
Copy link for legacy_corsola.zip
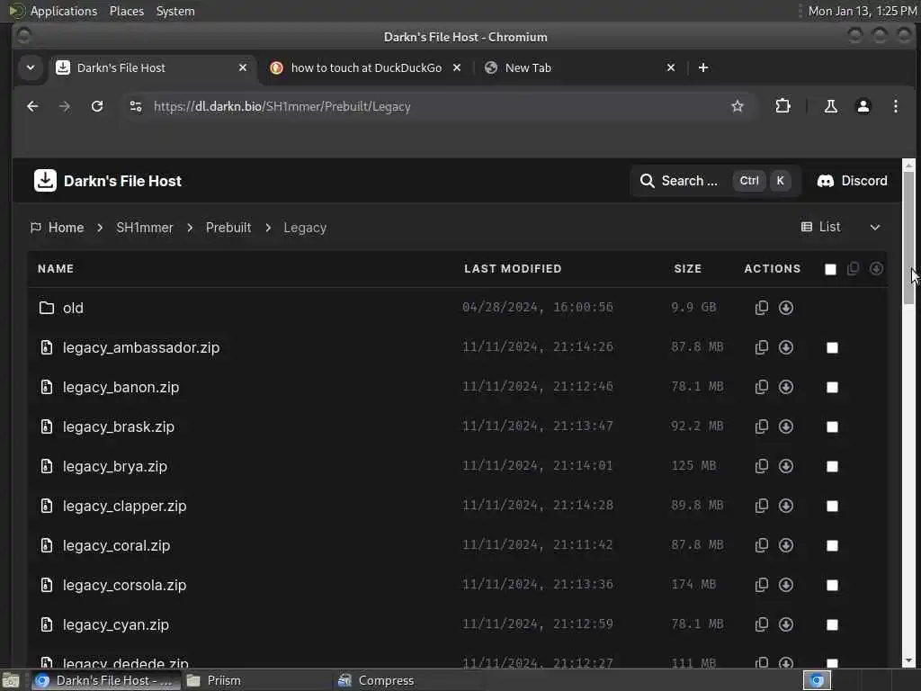tap(761, 585)
